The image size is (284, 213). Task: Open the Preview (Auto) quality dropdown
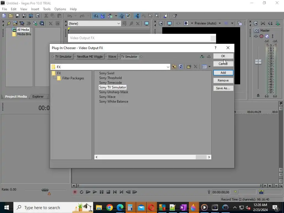pyautogui.click(x=220, y=23)
